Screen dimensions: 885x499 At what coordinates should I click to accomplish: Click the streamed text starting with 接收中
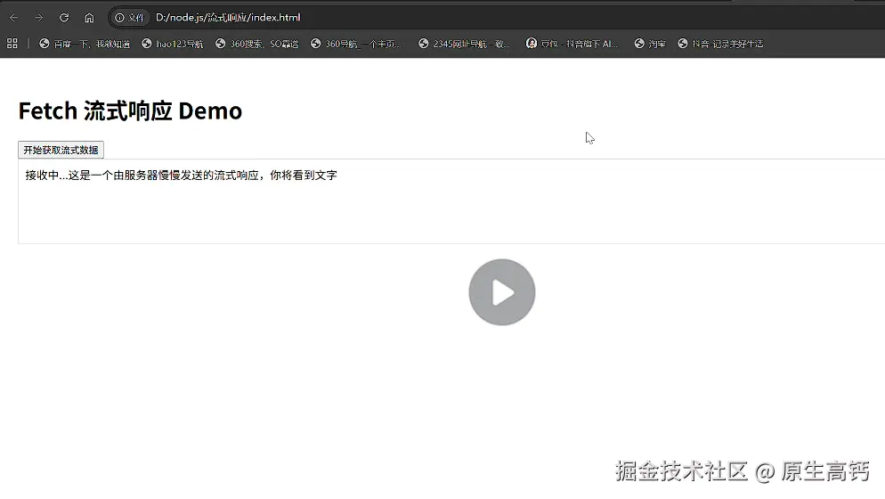coord(181,176)
